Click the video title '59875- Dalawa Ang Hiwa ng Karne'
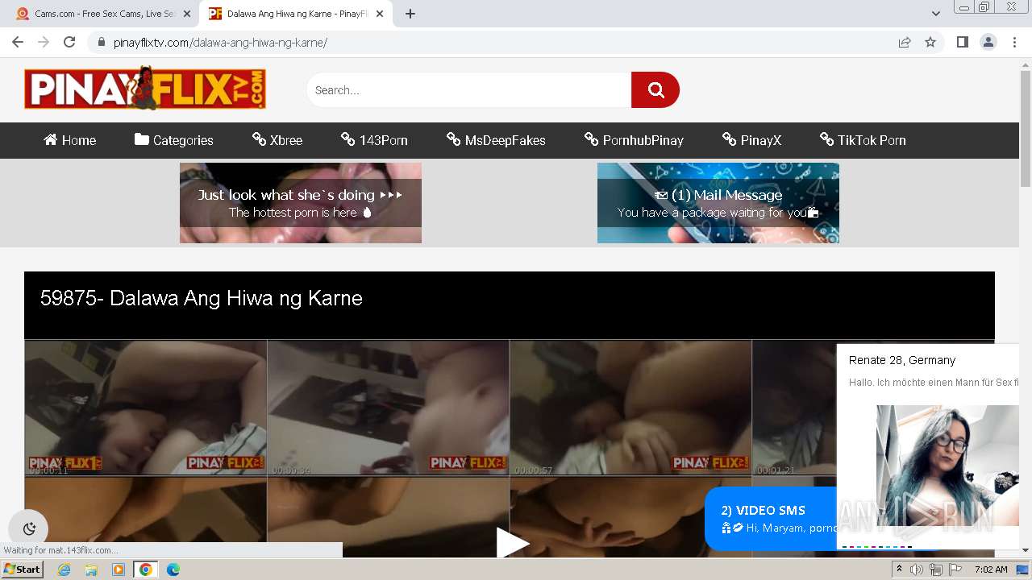Viewport: 1032px width, 580px height. [x=202, y=298]
